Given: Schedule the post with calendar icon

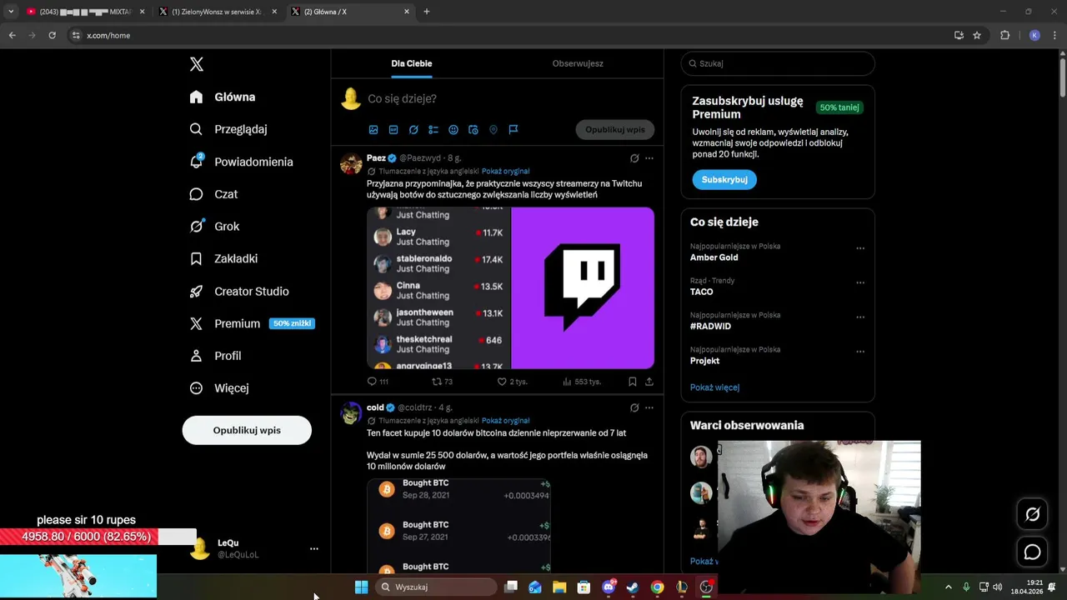Looking at the screenshot, I should tap(473, 130).
